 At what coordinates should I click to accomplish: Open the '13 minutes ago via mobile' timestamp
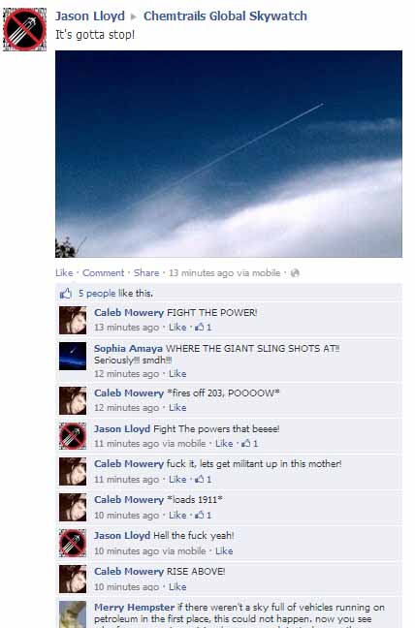[224, 272]
